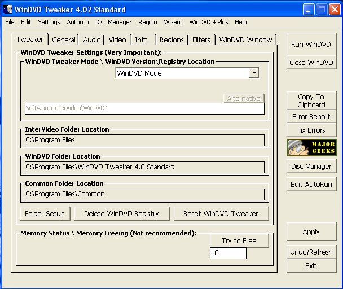Screen dimensions: 343x289
Task: Click the Undo/Refresh button
Action: (x=311, y=252)
